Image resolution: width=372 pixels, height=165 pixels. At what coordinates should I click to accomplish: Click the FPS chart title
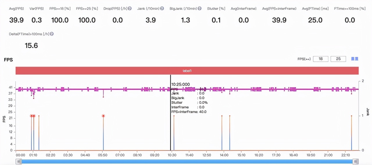(8, 60)
